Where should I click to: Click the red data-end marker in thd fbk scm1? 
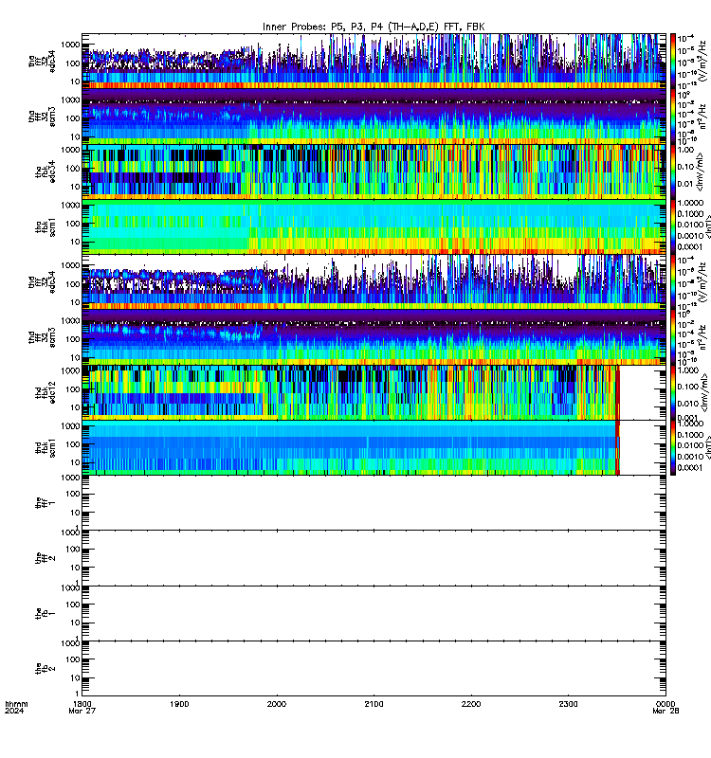tap(618, 447)
